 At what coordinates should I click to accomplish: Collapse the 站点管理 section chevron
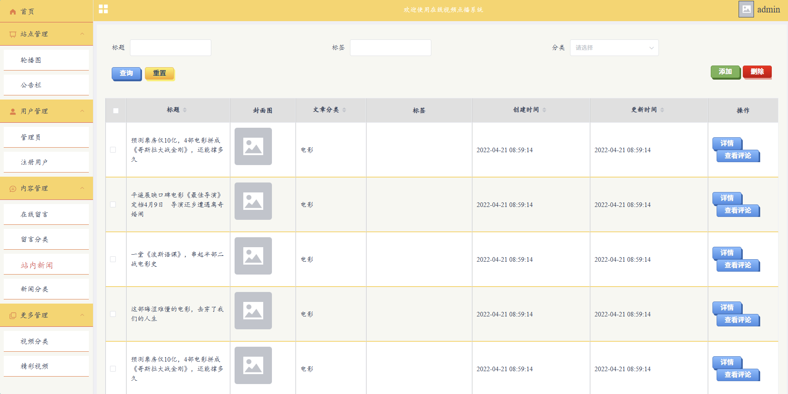tap(82, 34)
